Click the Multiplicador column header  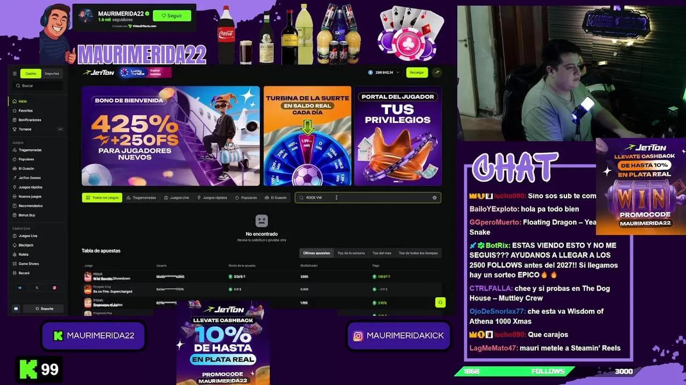tap(309, 266)
